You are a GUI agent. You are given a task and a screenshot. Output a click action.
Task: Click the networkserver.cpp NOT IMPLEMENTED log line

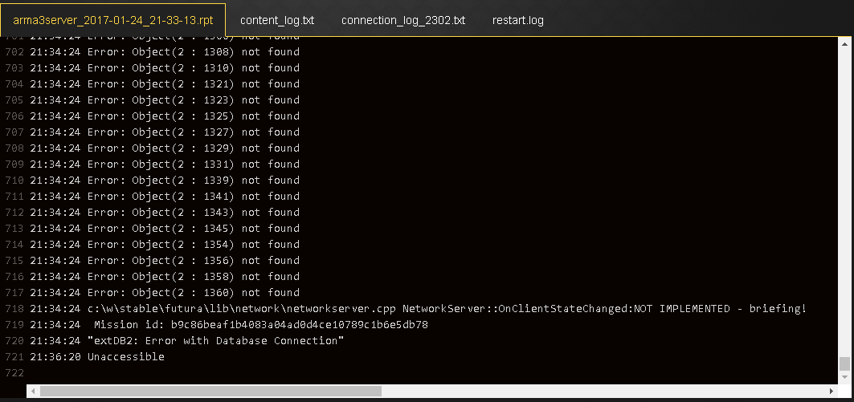click(x=418, y=308)
